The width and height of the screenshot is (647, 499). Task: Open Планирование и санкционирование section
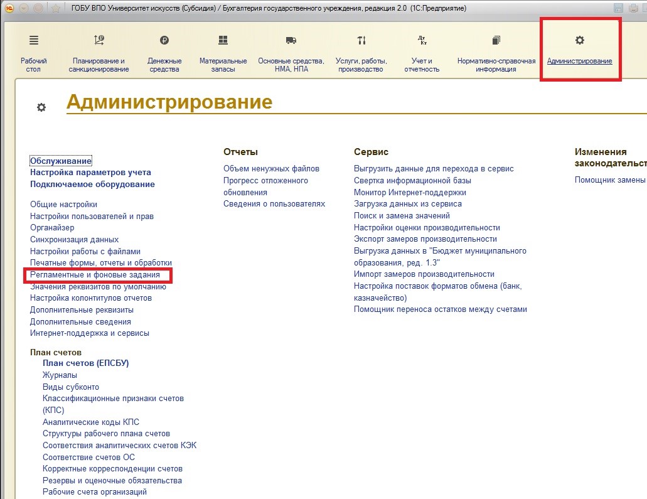(99, 54)
